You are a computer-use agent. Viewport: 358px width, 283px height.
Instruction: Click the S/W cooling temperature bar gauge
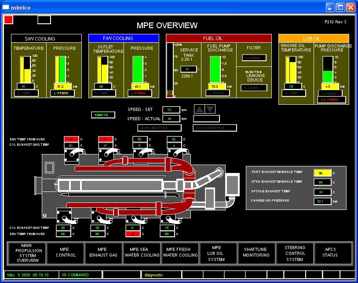click(25, 69)
